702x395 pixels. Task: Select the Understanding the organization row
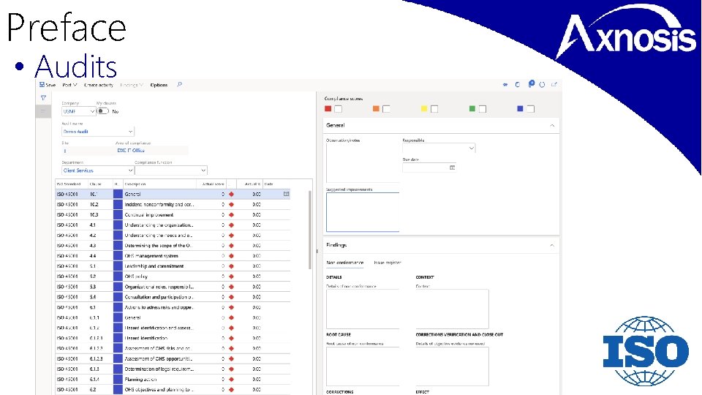point(173,225)
